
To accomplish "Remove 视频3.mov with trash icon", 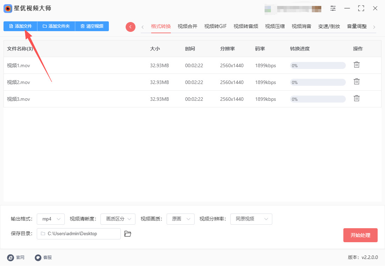I will (356, 98).
